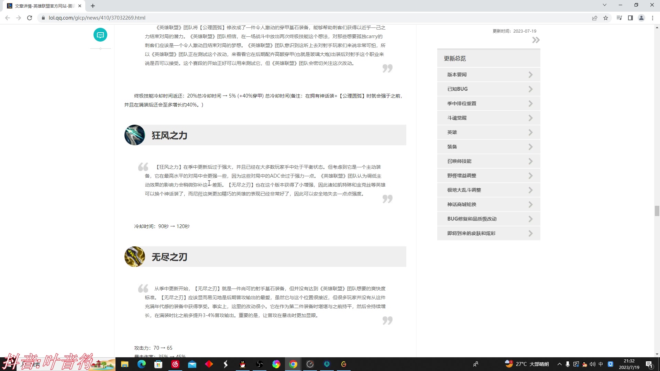Open 已知BUG section in sidebar
The height and width of the screenshot is (371, 660).
pos(488,89)
